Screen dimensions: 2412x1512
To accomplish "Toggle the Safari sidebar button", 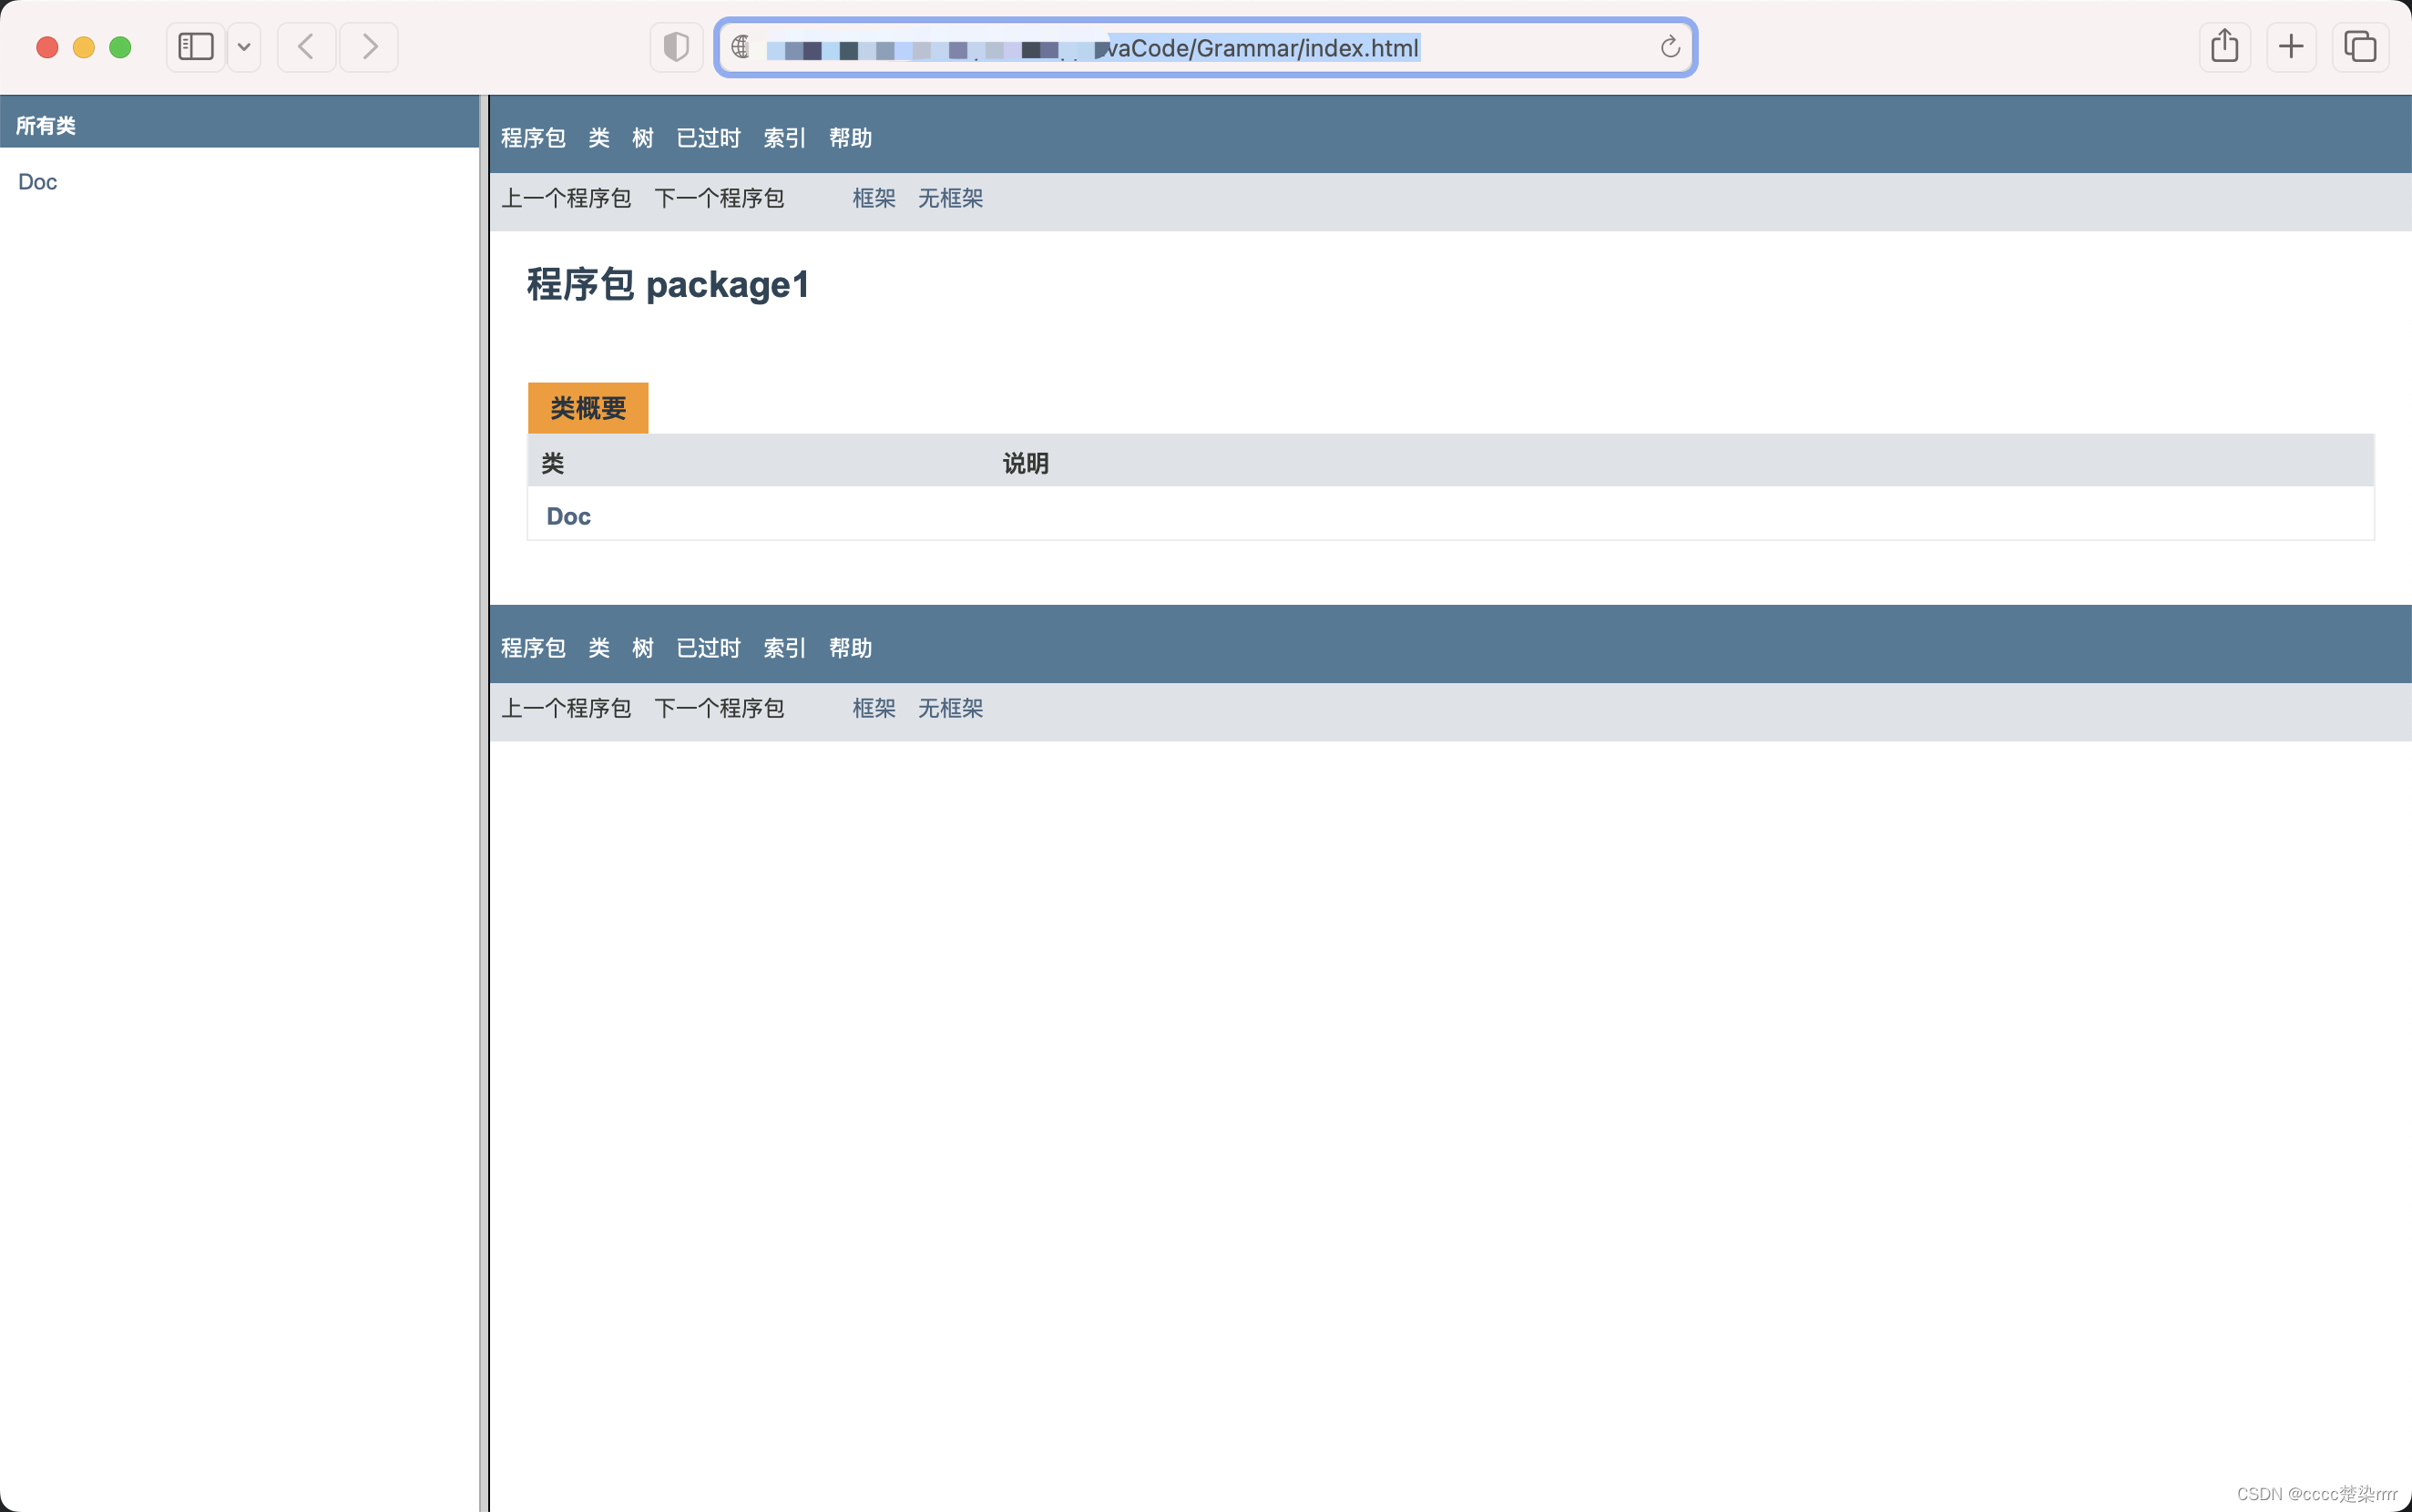I will point(196,47).
